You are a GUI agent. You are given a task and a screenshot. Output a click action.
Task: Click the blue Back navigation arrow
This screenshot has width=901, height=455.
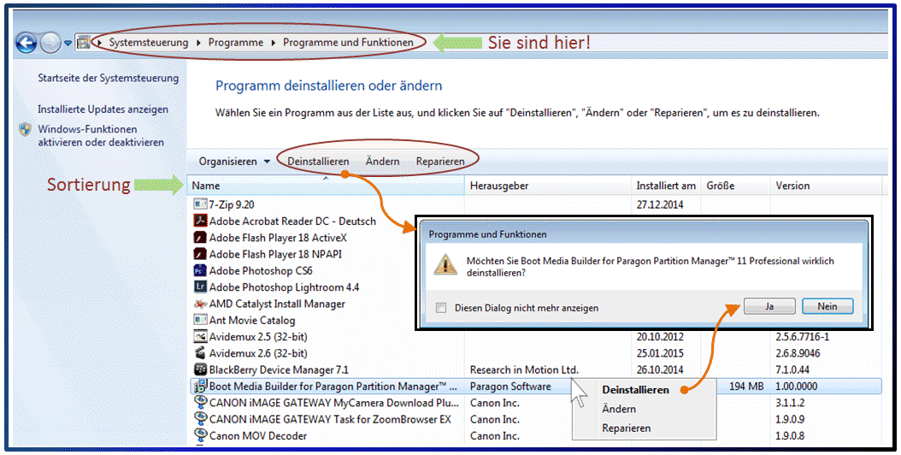(26, 42)
